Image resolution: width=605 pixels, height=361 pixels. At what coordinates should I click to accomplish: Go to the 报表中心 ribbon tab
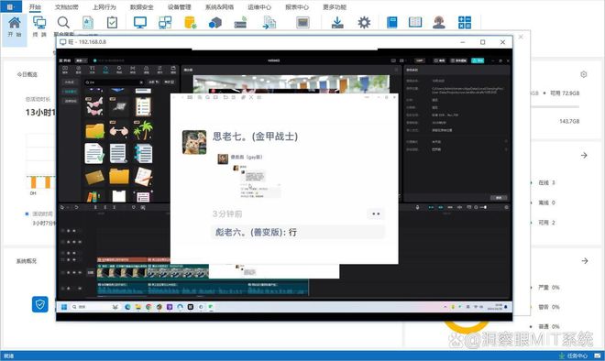click(x=297, y=7)
